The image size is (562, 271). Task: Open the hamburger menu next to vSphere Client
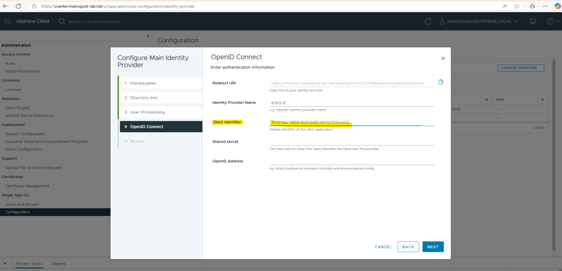(7, 21)
